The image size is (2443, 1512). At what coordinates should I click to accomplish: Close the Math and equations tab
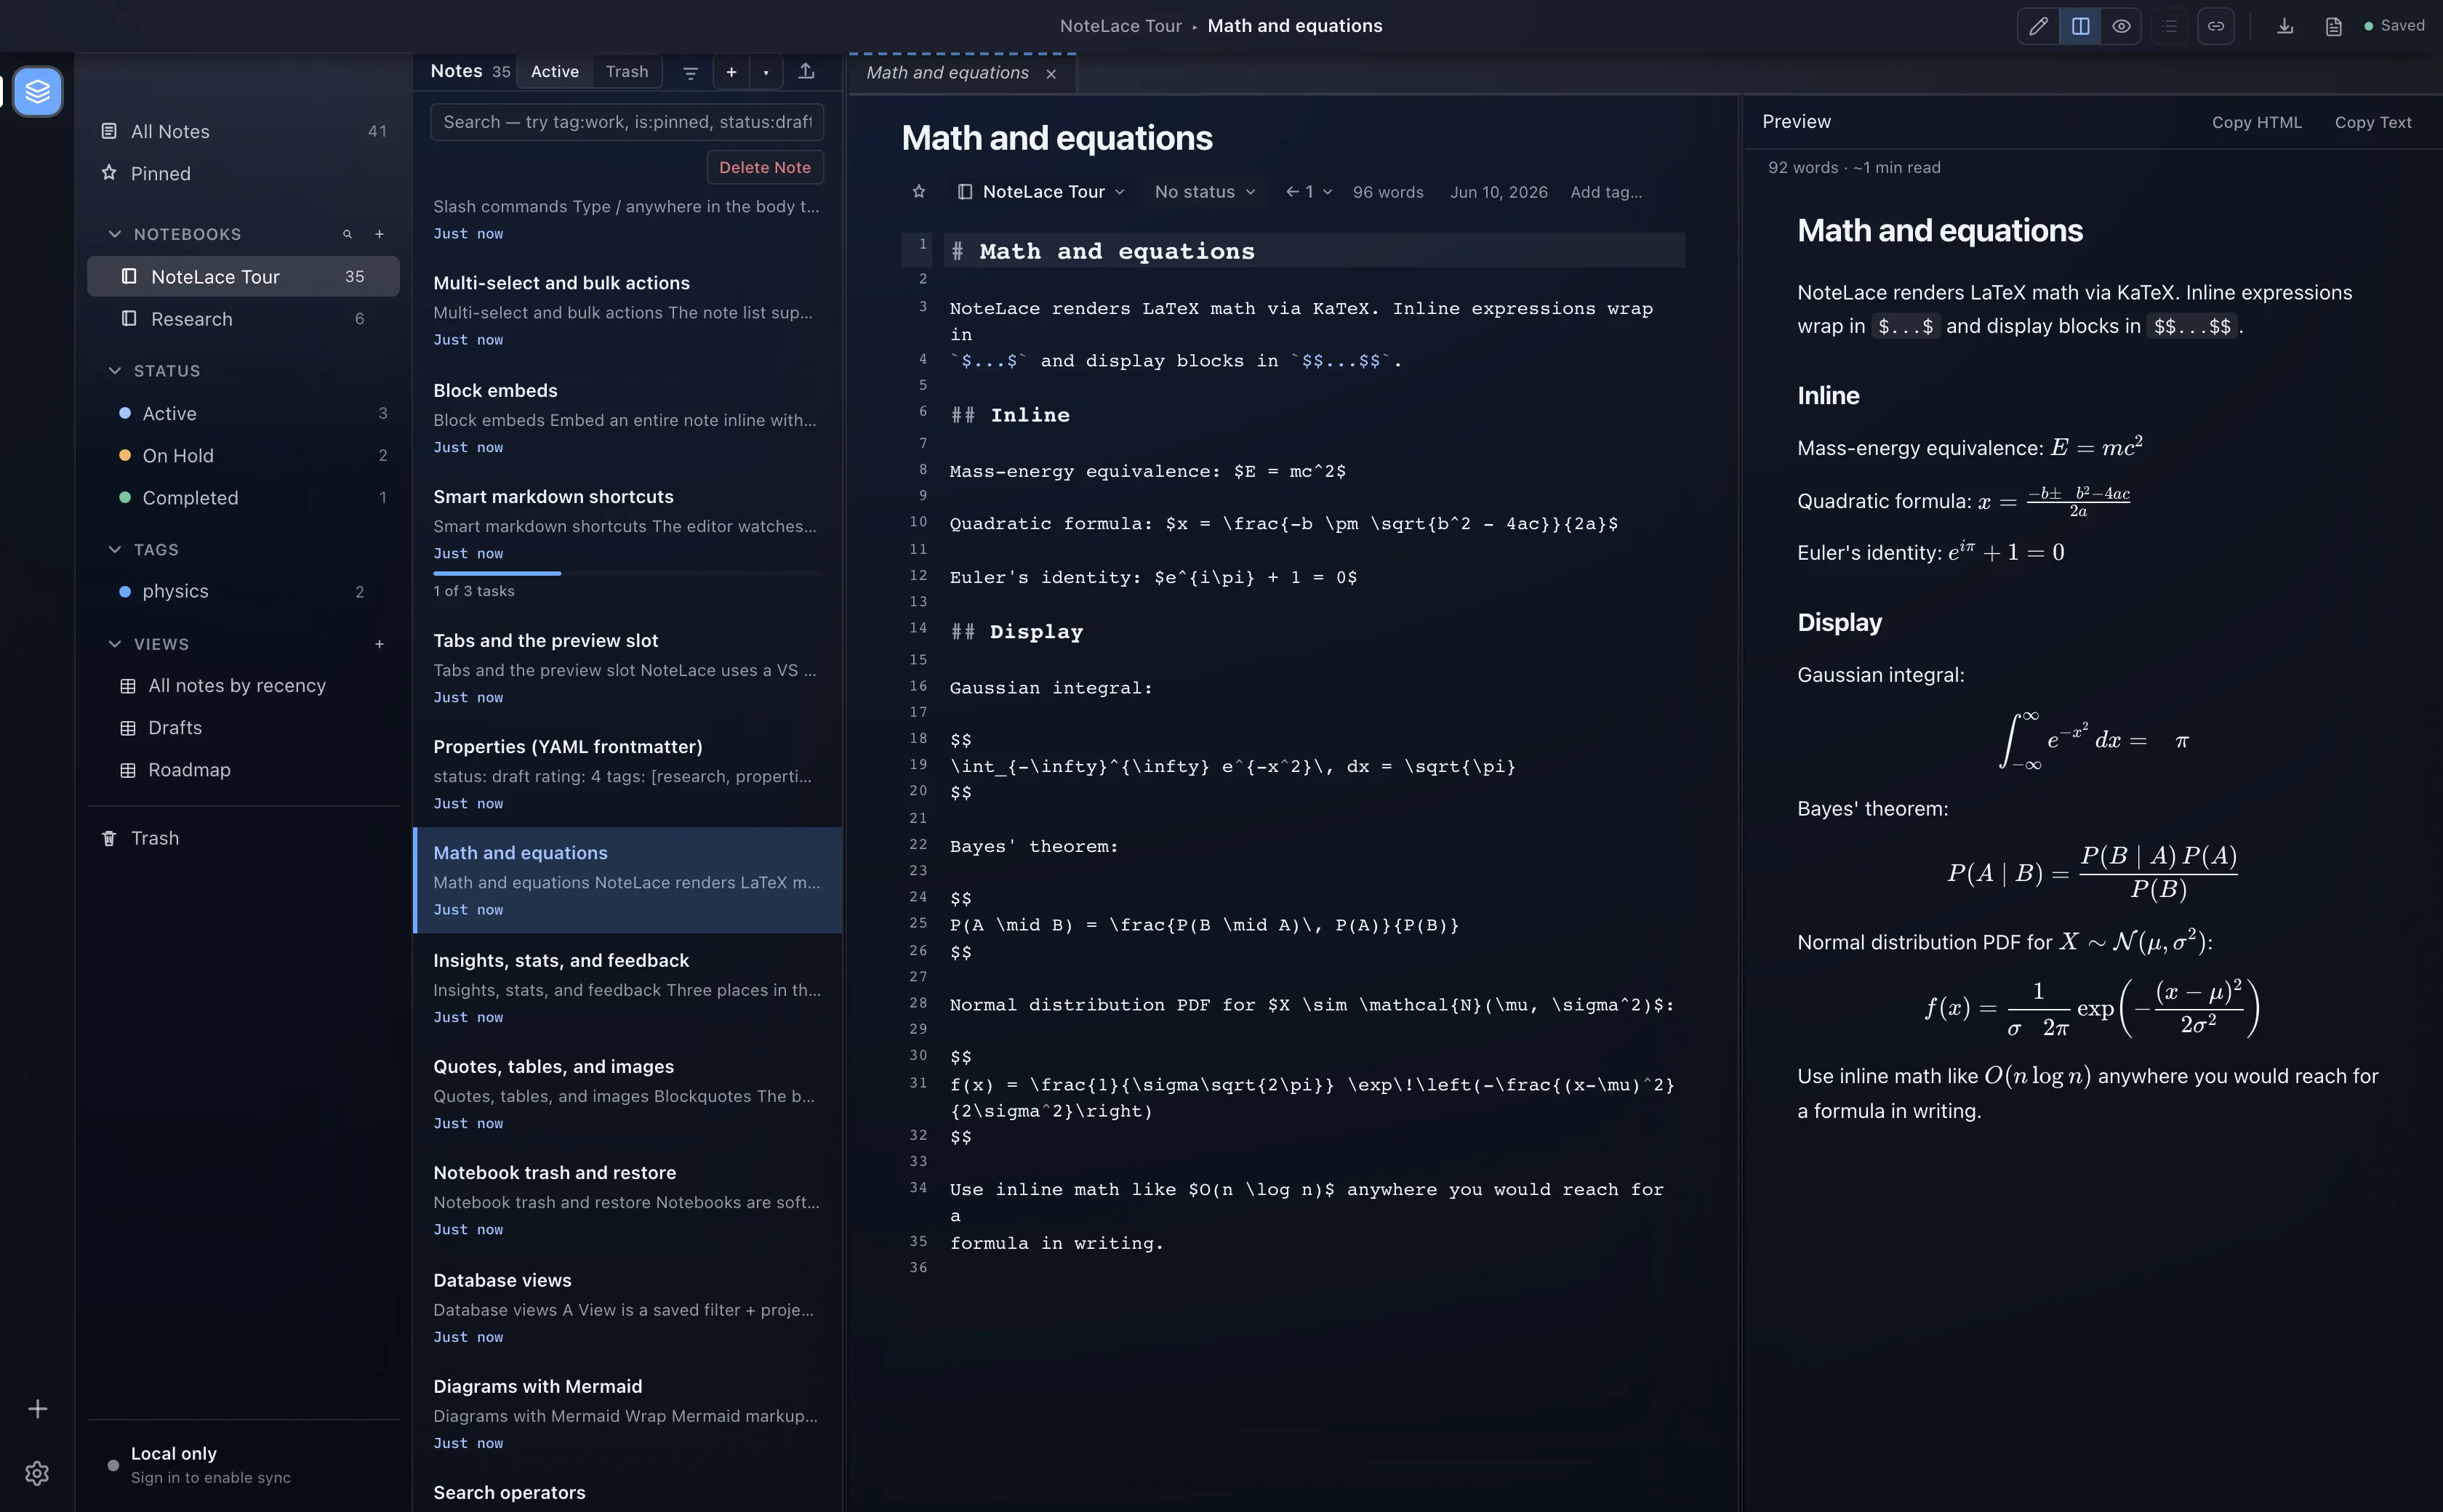[1051, 74]
